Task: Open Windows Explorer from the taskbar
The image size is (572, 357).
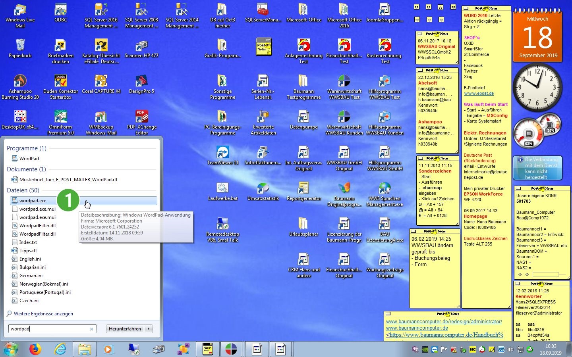Action: tap(85, 349)
